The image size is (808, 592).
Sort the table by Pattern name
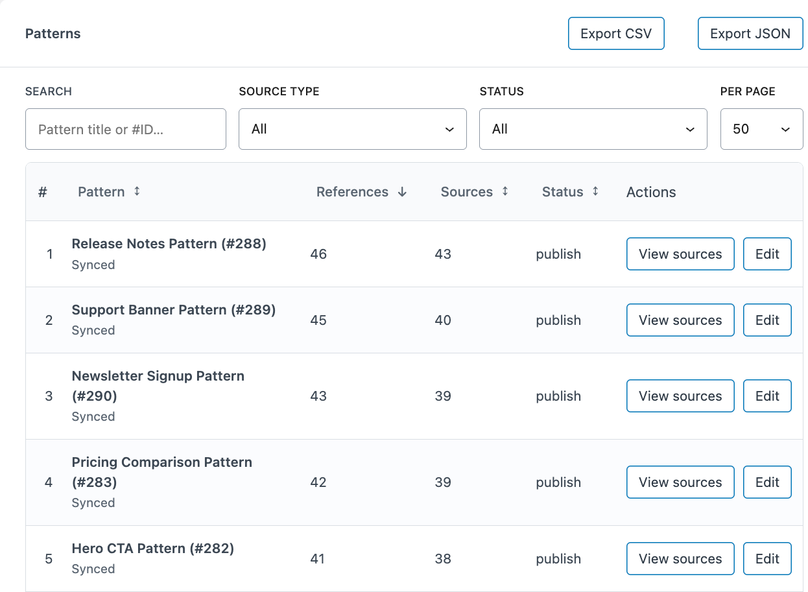click(109, 191)
